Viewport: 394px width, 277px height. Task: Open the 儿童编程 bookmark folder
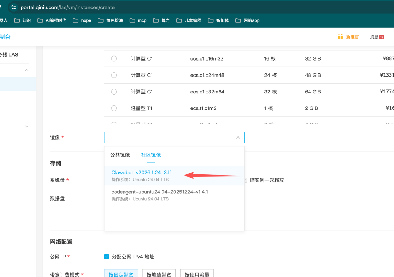pyautogui.click(x=189, y=20)
